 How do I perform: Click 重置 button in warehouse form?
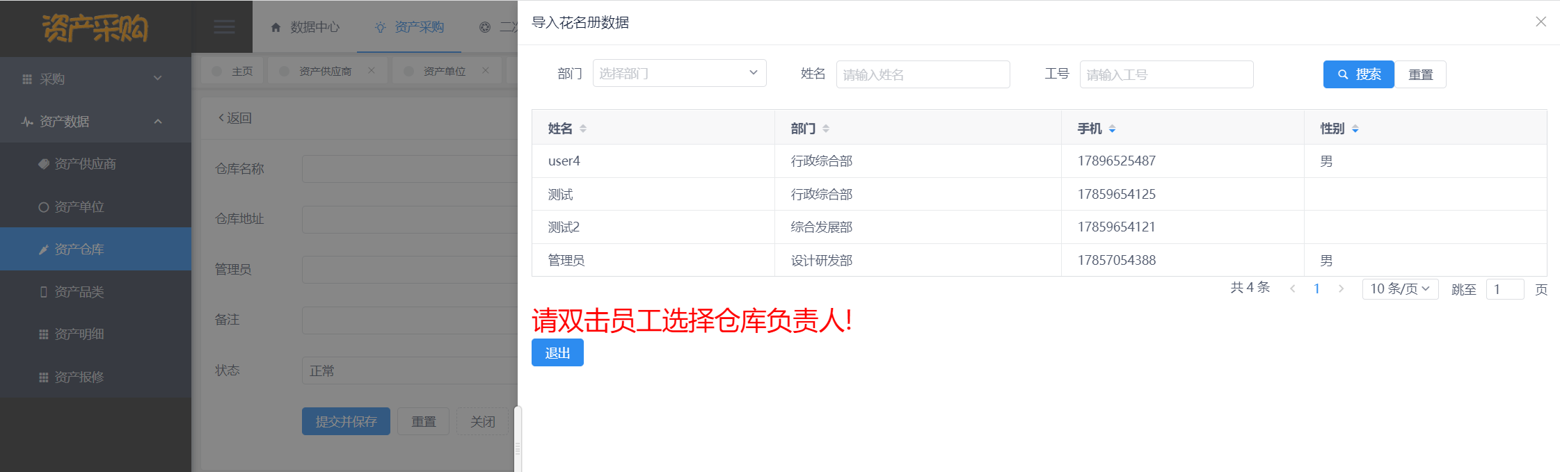click(423, 421)
